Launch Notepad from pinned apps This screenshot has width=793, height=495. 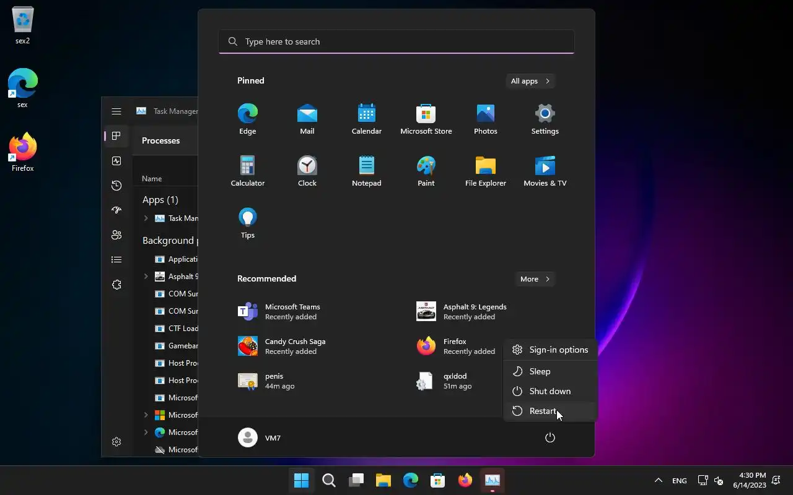coord(366,171)
